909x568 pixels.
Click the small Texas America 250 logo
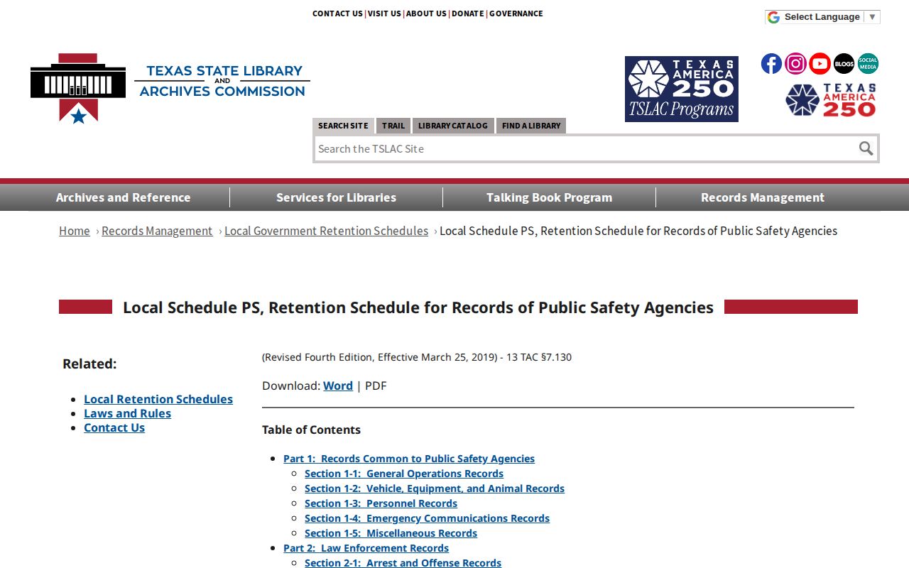pyautogui.click(x=831, y=100)
